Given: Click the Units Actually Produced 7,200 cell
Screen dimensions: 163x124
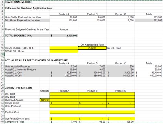Looking at the screenshot, I should pyautogui.click(x=64, y=66).
